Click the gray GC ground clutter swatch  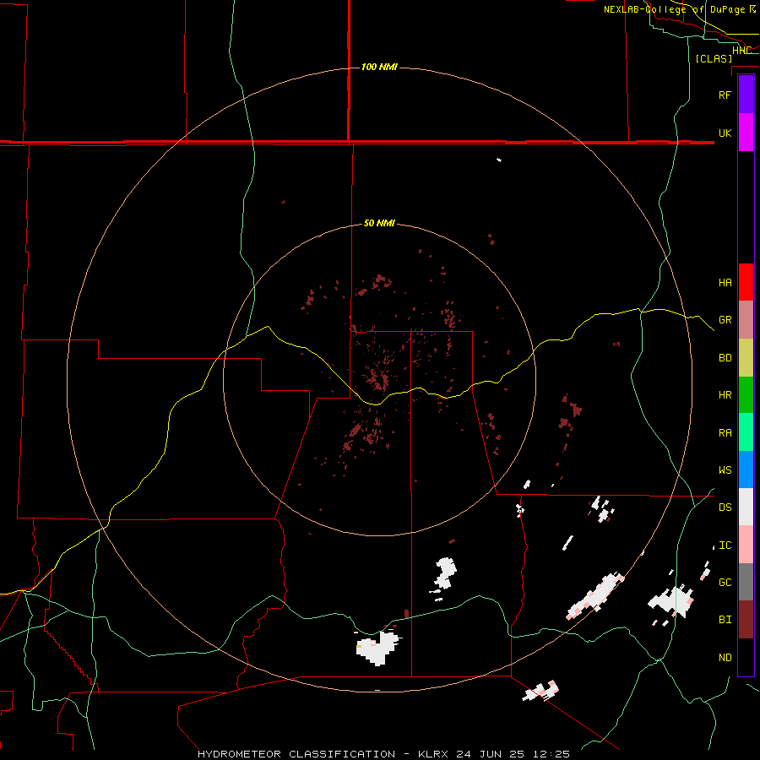coord(746,582)
